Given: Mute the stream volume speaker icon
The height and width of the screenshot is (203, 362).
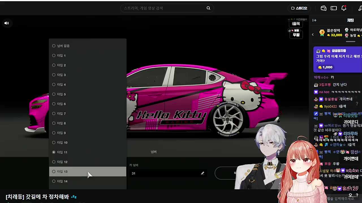Looking at the screenshot, I should click(x=7, y=23).
